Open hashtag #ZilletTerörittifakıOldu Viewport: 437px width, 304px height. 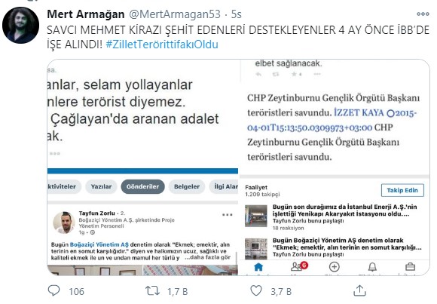[162, 45]
